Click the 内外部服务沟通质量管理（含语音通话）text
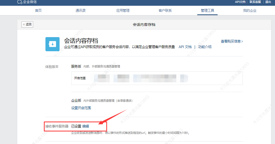This screenshot has width=275, height=144. pos(108,101)
